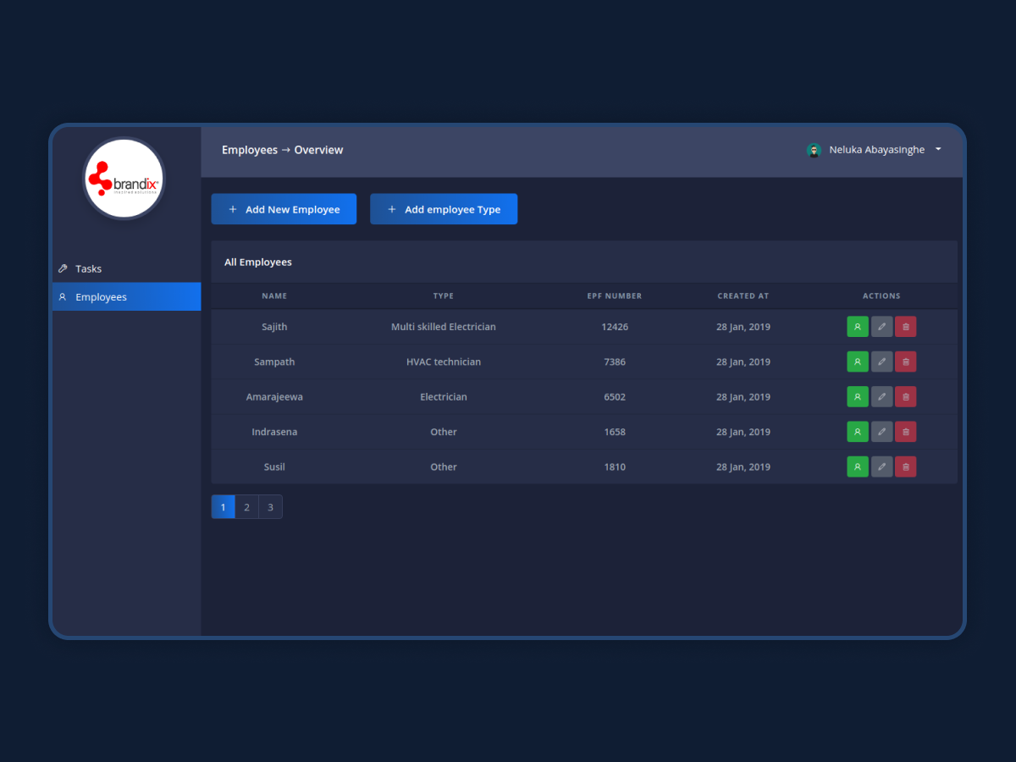Open profile of Sampath via green icon

tap(857, 362)
